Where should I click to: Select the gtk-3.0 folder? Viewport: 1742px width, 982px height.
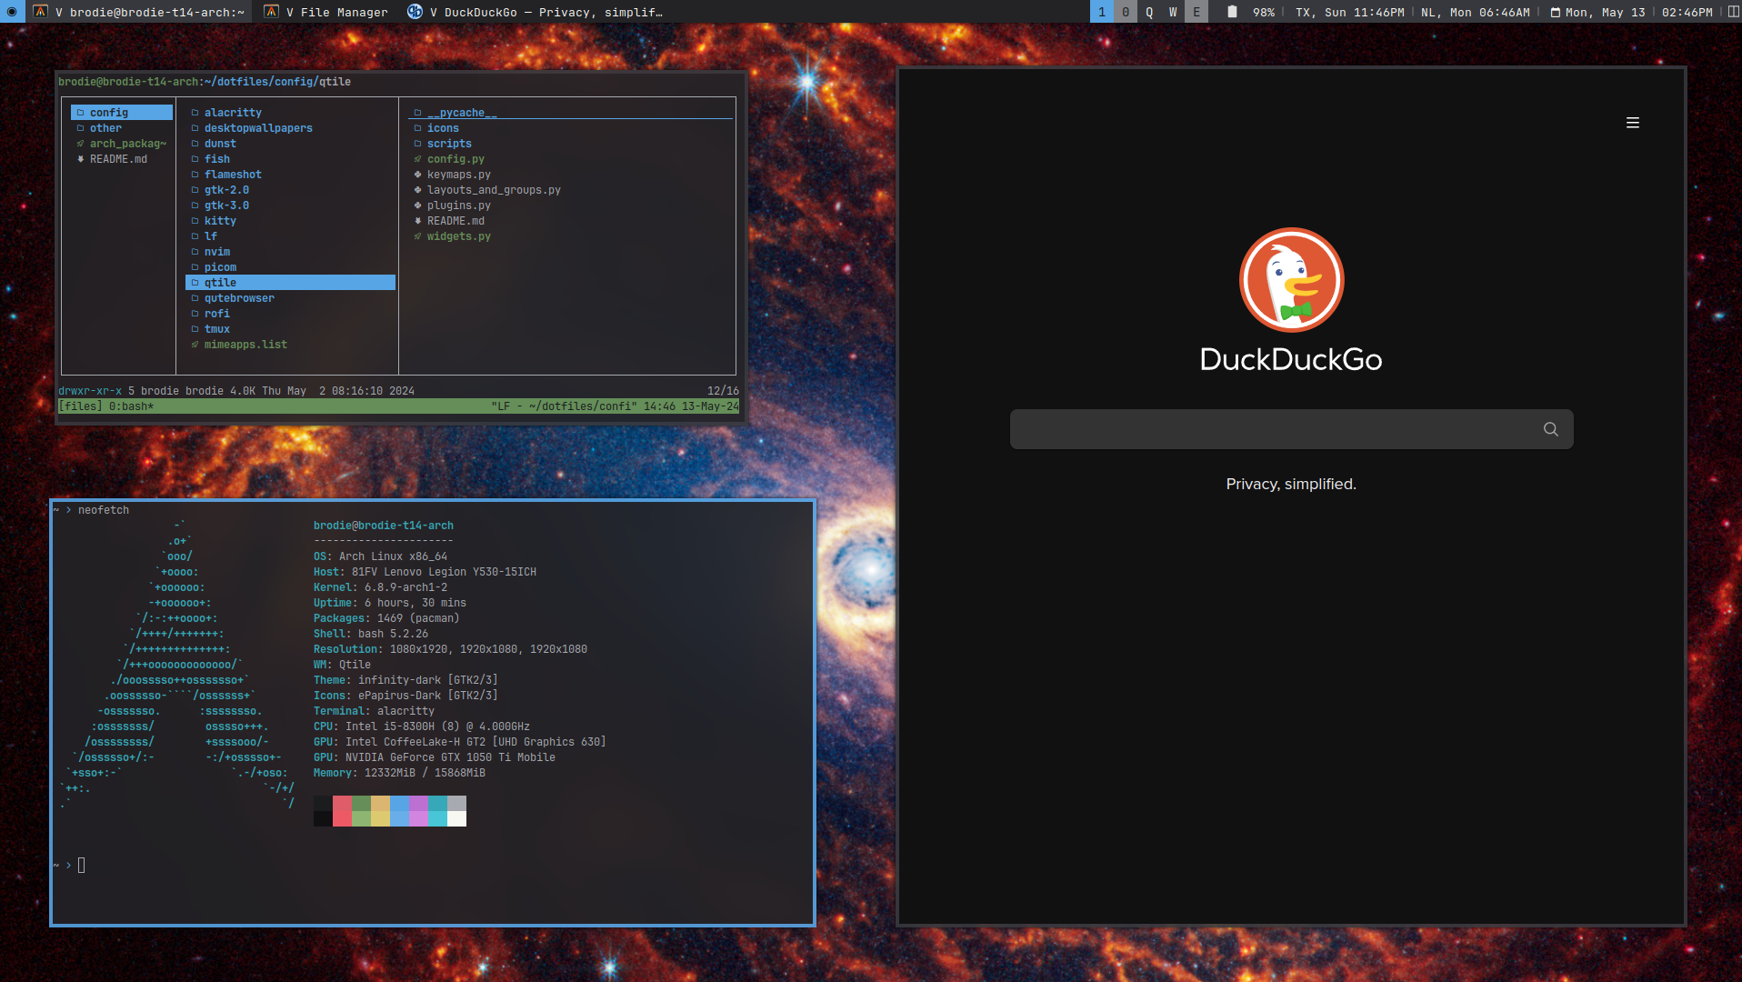tap(226, 205)
